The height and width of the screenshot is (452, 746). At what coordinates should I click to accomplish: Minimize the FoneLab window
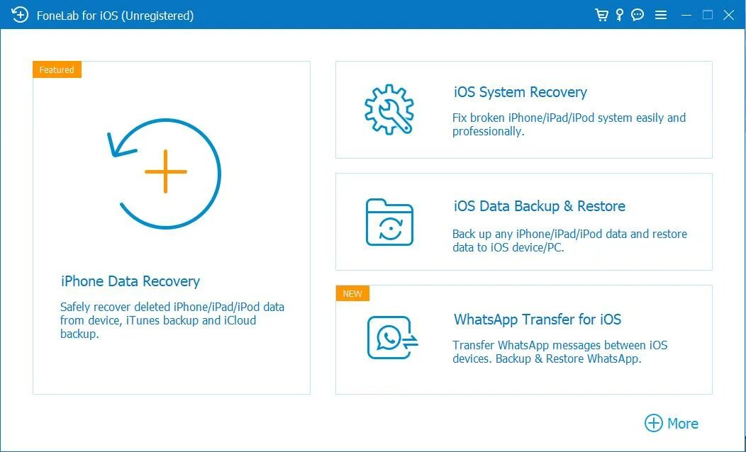pos(686,15)
